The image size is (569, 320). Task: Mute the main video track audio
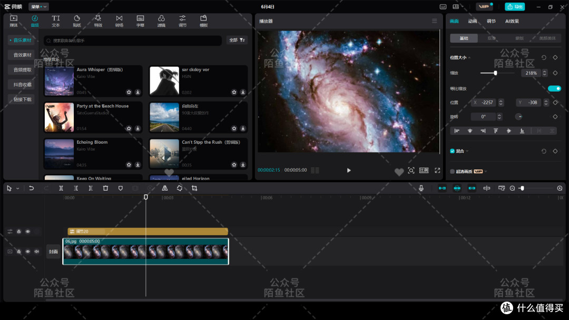click(37, 252)
